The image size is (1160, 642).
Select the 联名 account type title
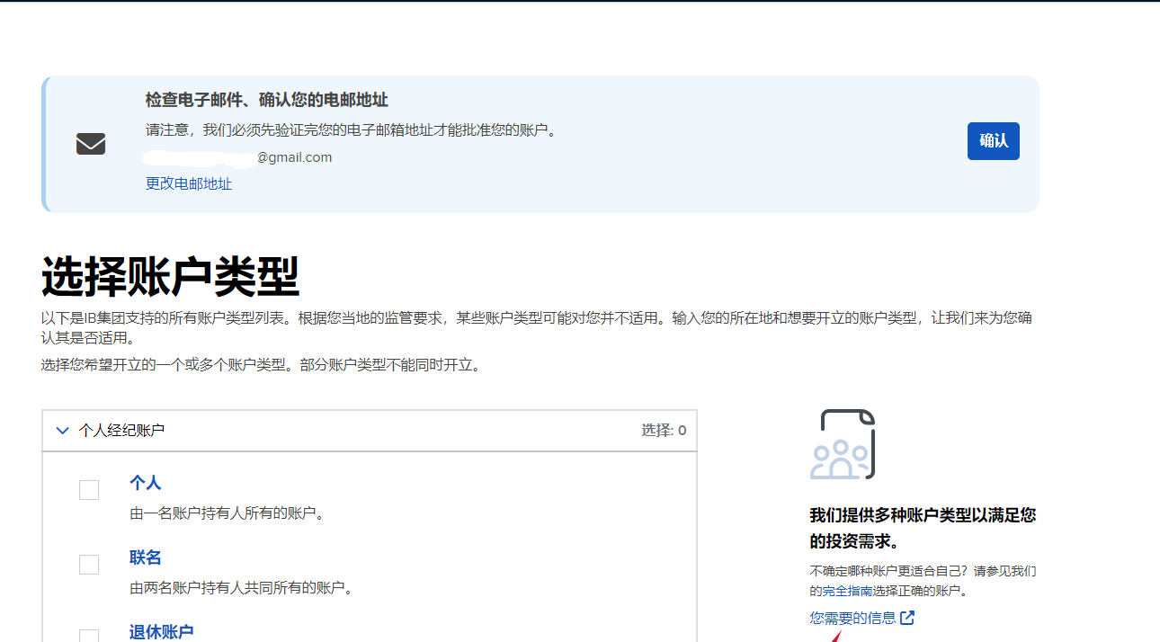[146, 557]
